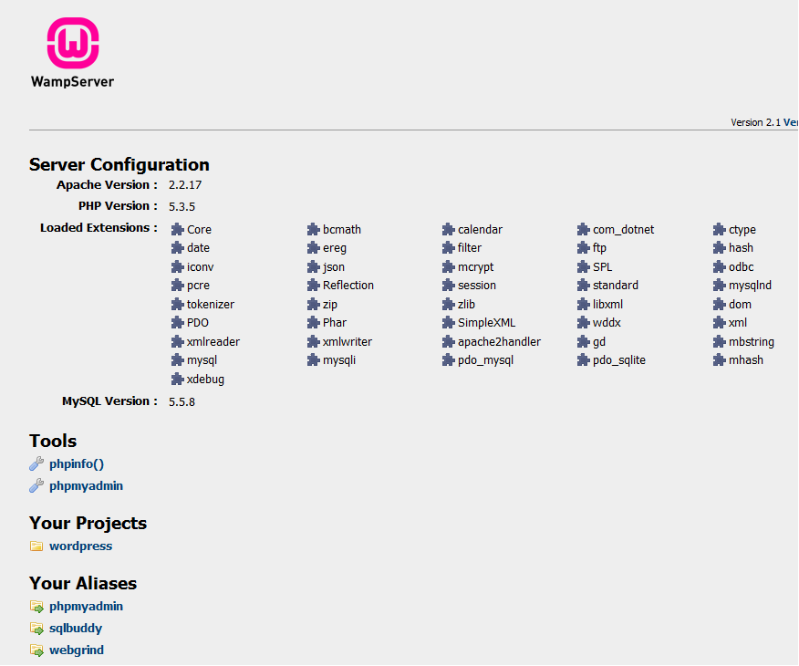
Task: Click the puzzle icon next to xdebug
Action: [x=177, y=380]
